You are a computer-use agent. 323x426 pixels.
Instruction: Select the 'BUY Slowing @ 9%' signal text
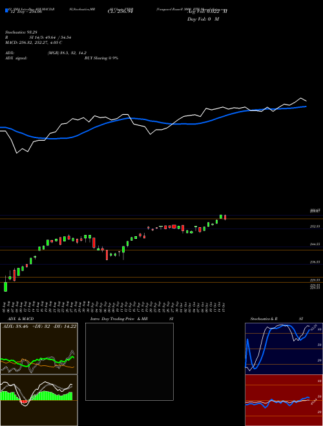point(101,58)
